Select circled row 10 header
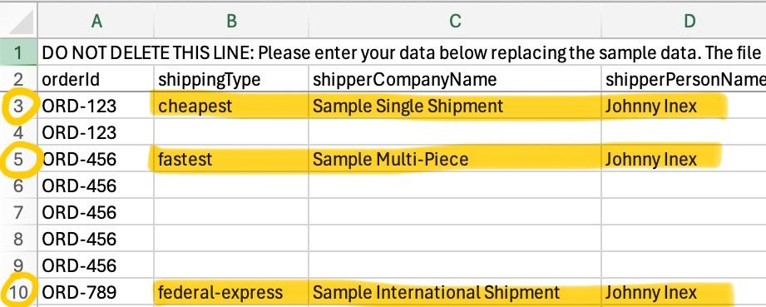766x307 pixels. 19,292
